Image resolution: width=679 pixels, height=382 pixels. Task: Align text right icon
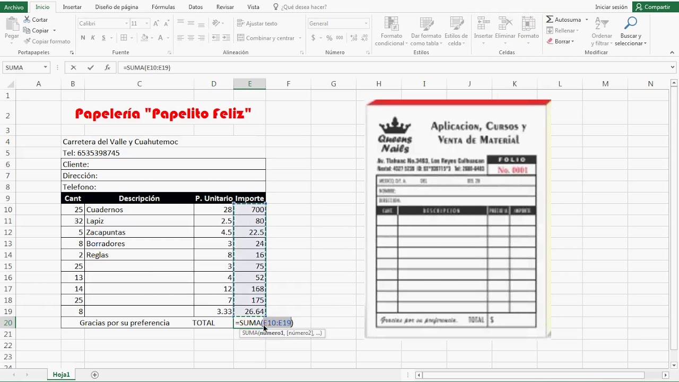[x=202, y=38]
